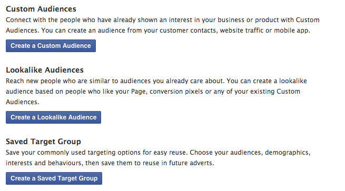Viewport: 345px width, 191px height.
Task: Click the word 'lookalike' ending the first Lookalike line
Action: [x=293, y=81]
